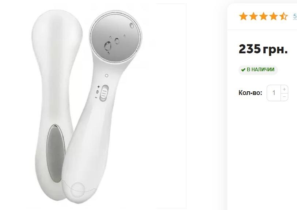The width and height of the screenshot is (297, 210).
Task: Click the small indicator circle on device
Action: coord(107,76)
